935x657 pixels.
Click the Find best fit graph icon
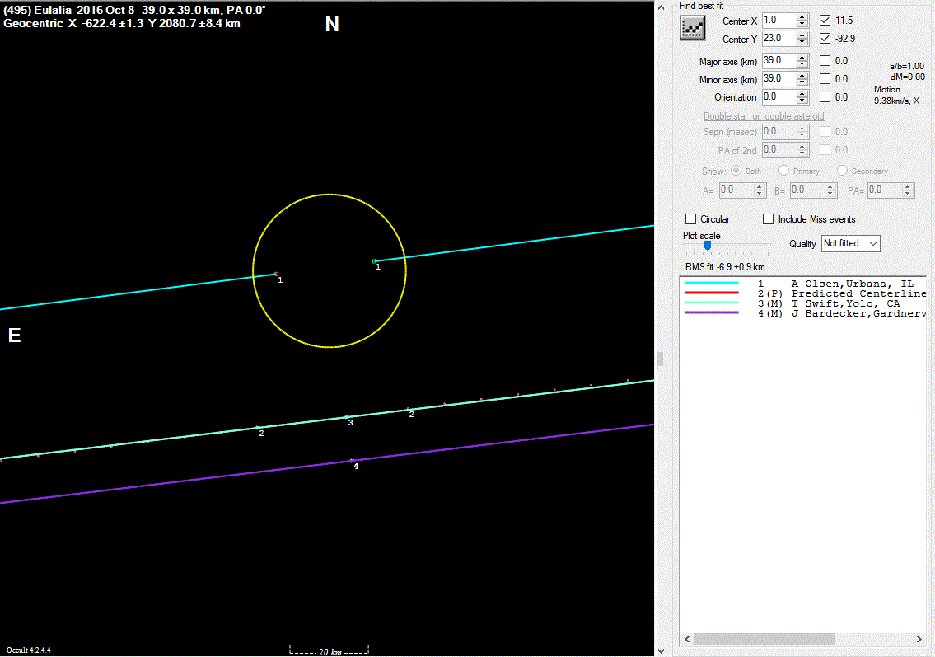click(x=692, y=28)
